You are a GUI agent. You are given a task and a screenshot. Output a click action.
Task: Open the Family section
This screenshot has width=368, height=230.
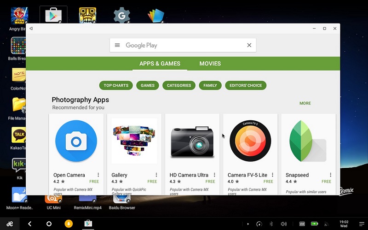pos(210,85)
